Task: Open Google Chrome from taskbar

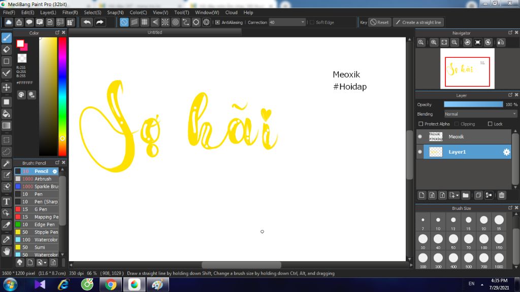Action: pos(111,285)
